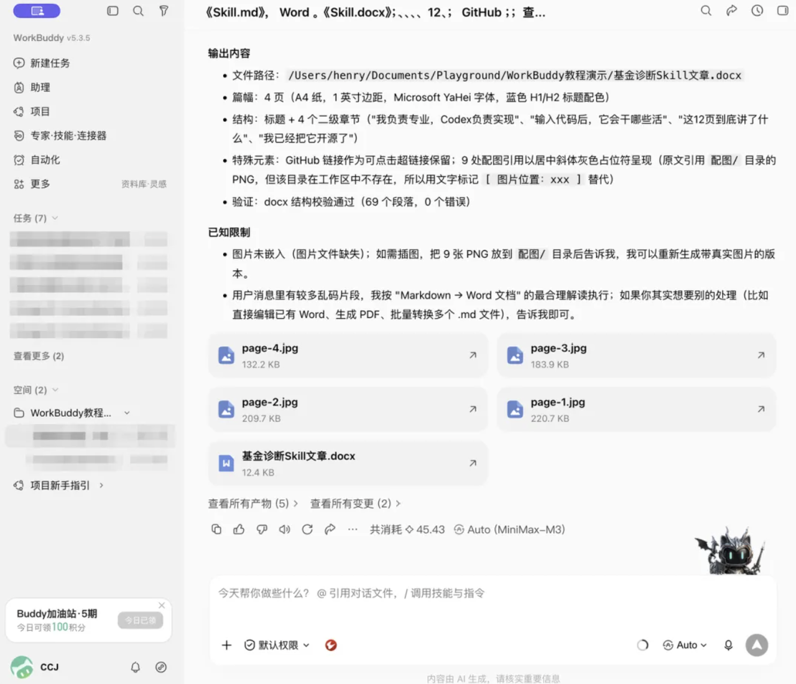Open page-1.jpg file card
796x684 pixels.
coord(636,410)
